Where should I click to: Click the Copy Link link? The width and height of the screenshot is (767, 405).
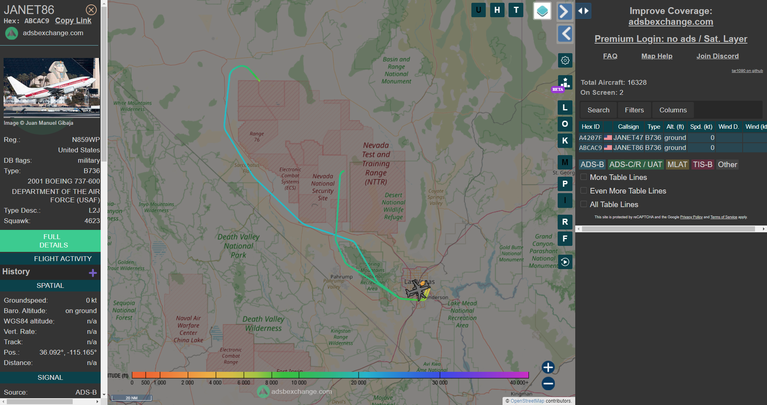pos(73,20)
